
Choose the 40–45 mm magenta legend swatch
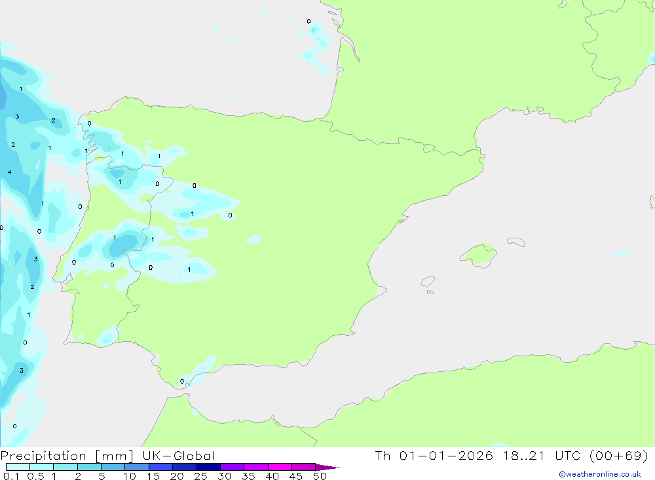coord(280,467)
